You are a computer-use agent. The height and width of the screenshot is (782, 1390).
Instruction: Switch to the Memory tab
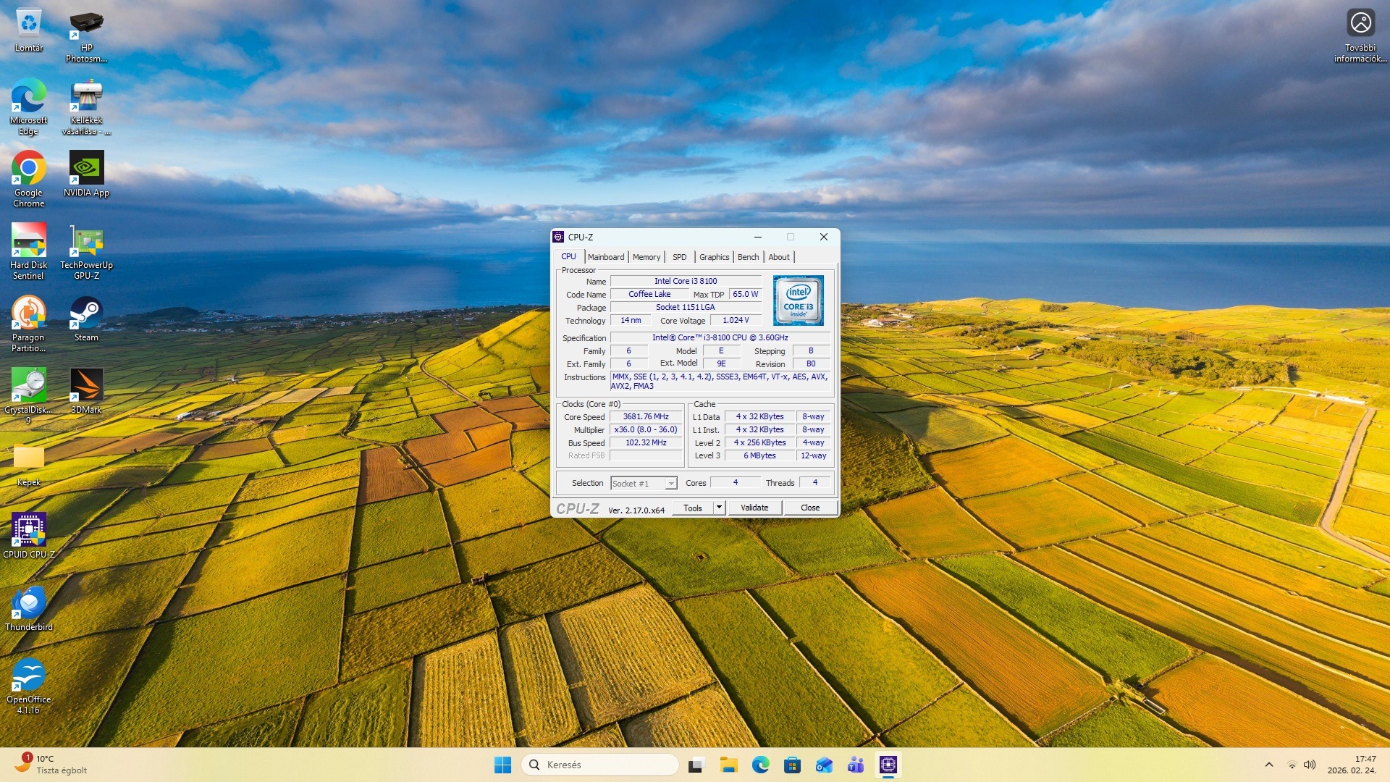coord(646,257)
